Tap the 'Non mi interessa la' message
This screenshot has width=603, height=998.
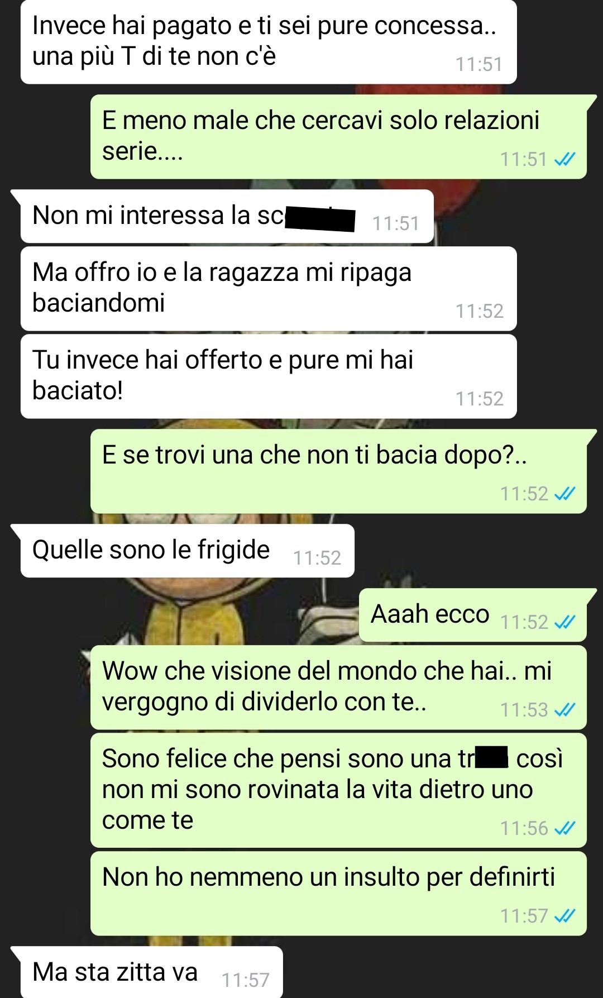227,216
